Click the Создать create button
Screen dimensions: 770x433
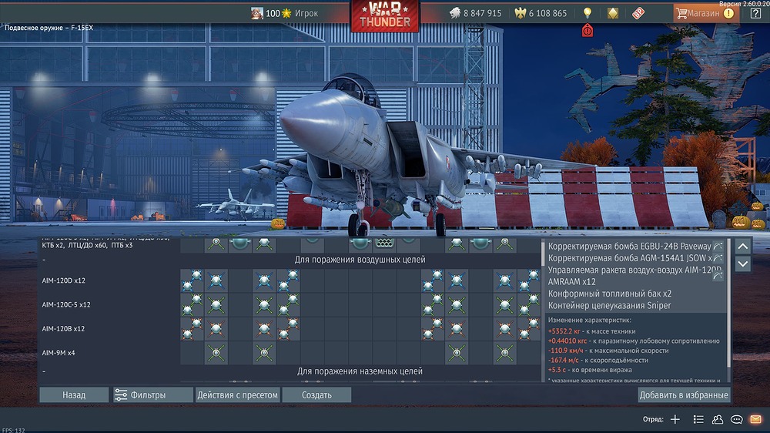316,394
